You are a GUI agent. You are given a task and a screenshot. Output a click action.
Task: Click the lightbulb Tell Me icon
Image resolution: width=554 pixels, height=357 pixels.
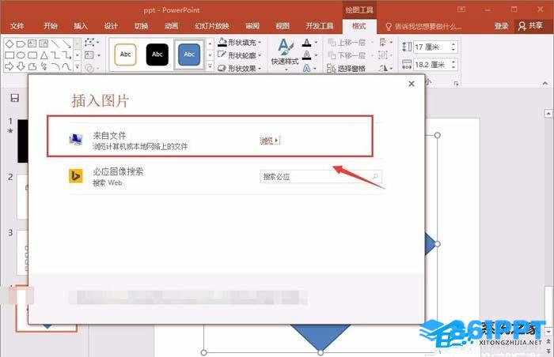tap(389, 26)
